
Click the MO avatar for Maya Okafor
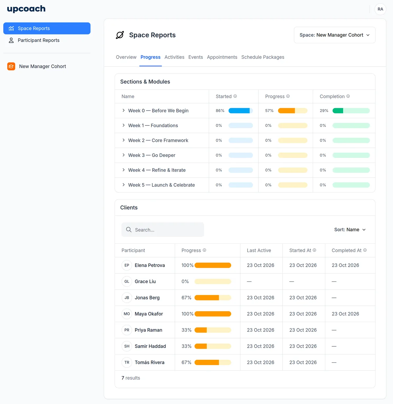[127, 314]
